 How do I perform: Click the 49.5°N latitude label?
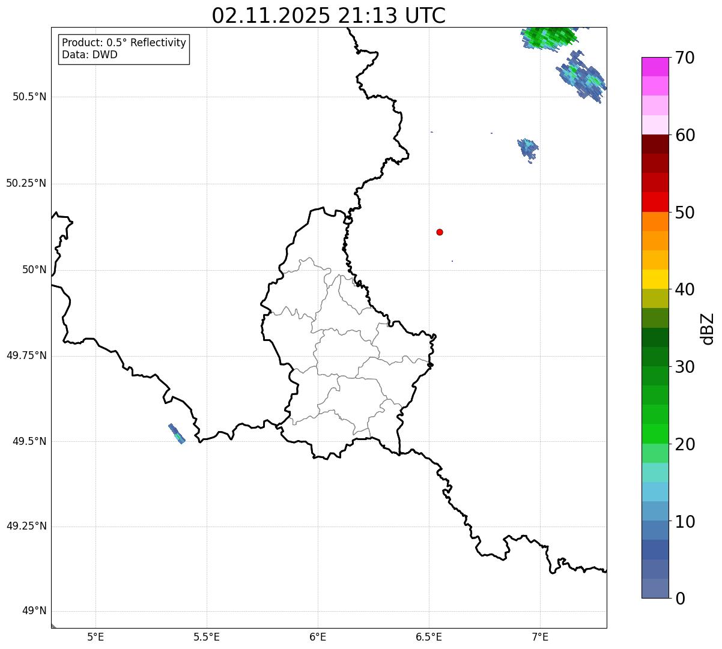click(x=29, y=441)
